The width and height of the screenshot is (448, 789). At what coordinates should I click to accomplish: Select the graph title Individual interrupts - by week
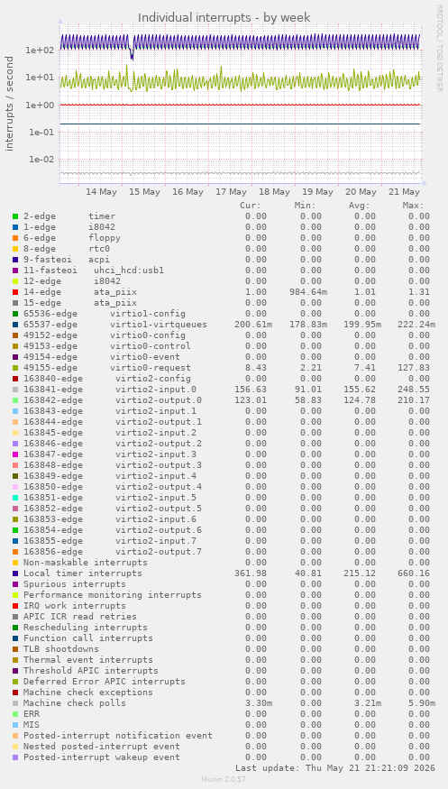tap(224, 18)
